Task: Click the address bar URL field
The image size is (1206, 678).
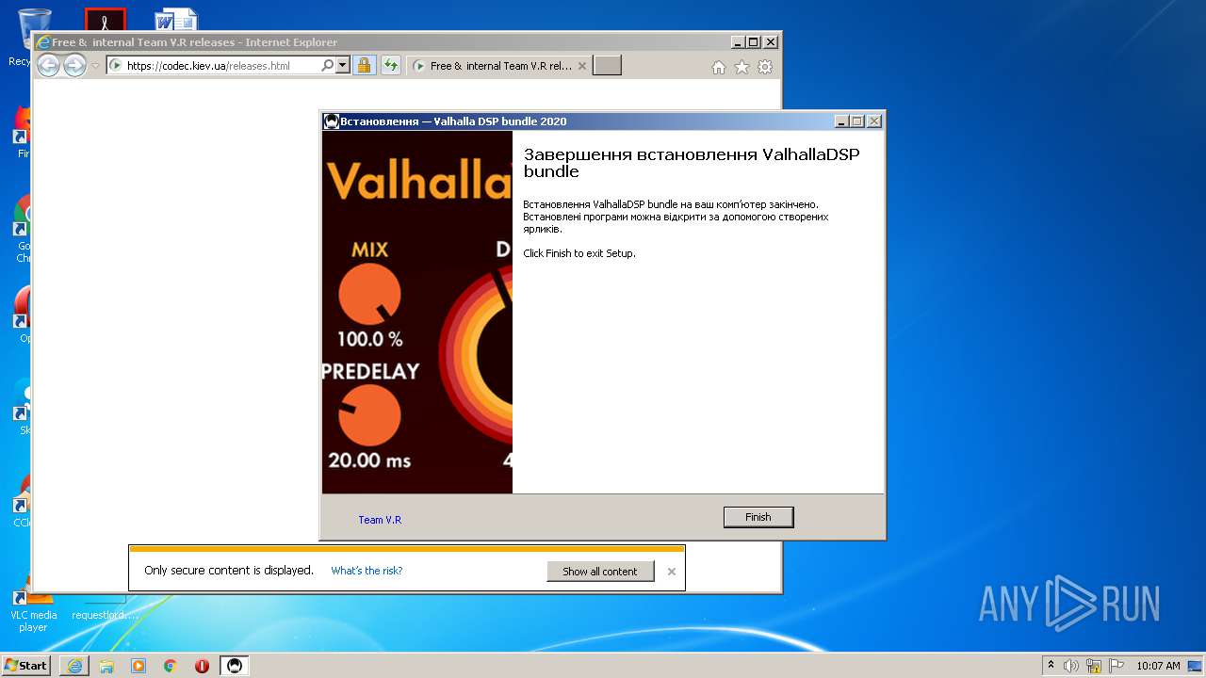Action: point(222,66)
